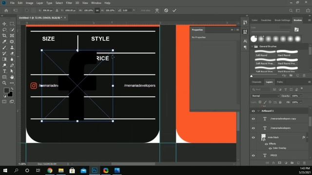
Task: Toggle relative positioning triangle for reference point
Action: [57, 10]
